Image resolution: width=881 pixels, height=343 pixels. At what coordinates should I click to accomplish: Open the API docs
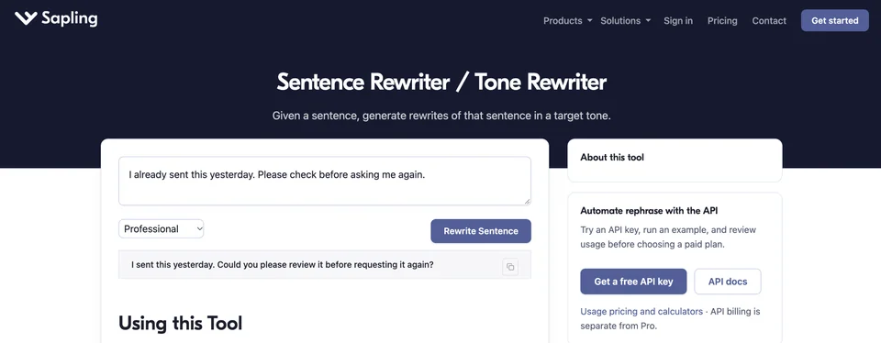[728, 282]
